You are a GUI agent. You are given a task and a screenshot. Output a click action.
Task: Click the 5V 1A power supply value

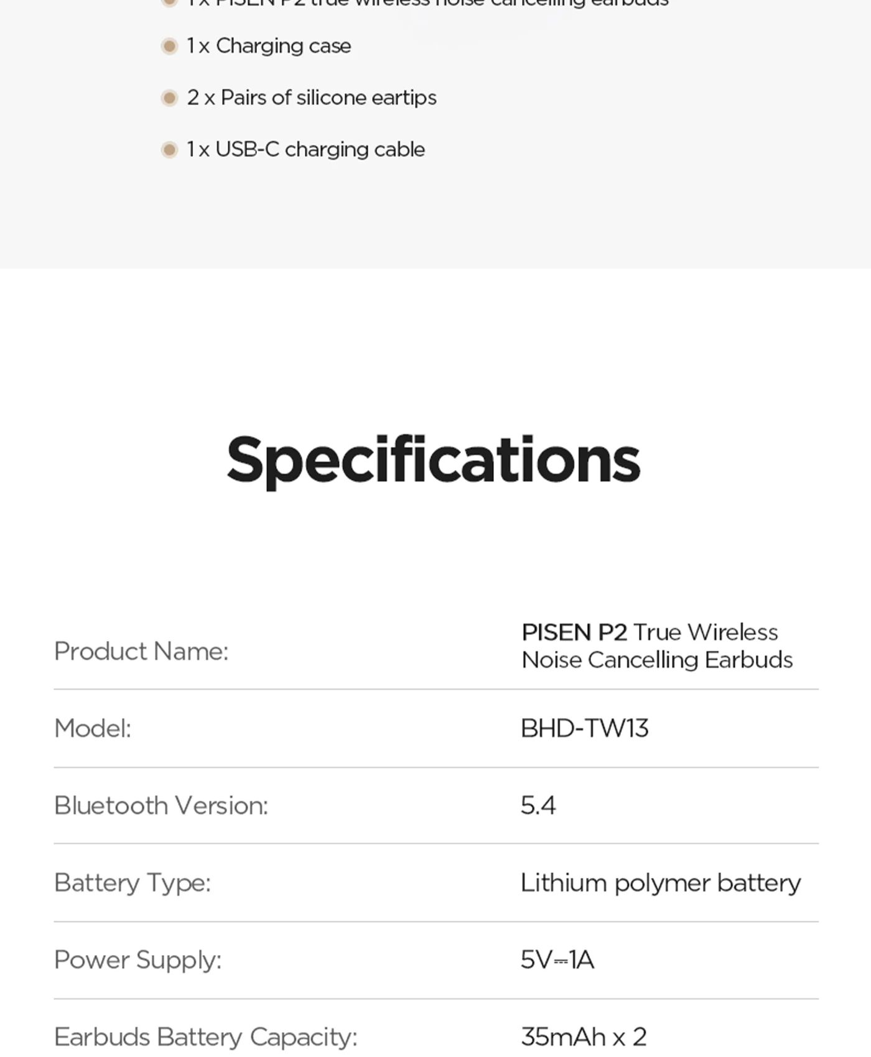tap(557, 959)
